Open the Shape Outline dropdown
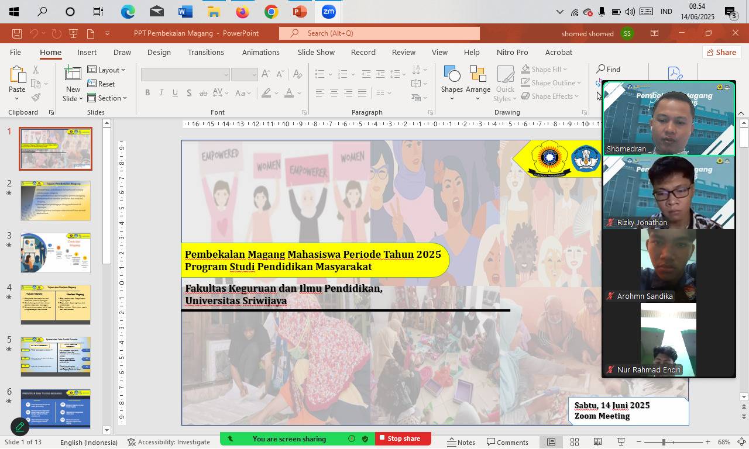Screen dimensions: 749x449 [x=551, y=83]
